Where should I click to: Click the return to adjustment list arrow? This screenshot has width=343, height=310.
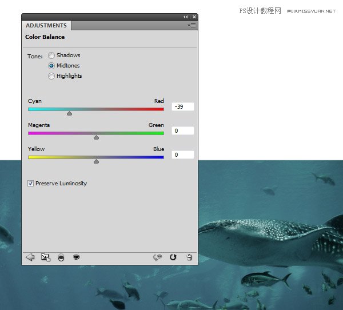(30, 258)
